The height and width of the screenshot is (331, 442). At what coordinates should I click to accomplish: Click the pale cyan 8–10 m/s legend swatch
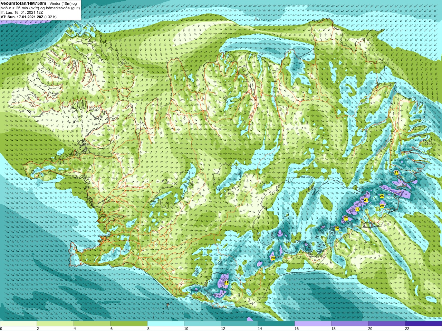click(166, 324)
